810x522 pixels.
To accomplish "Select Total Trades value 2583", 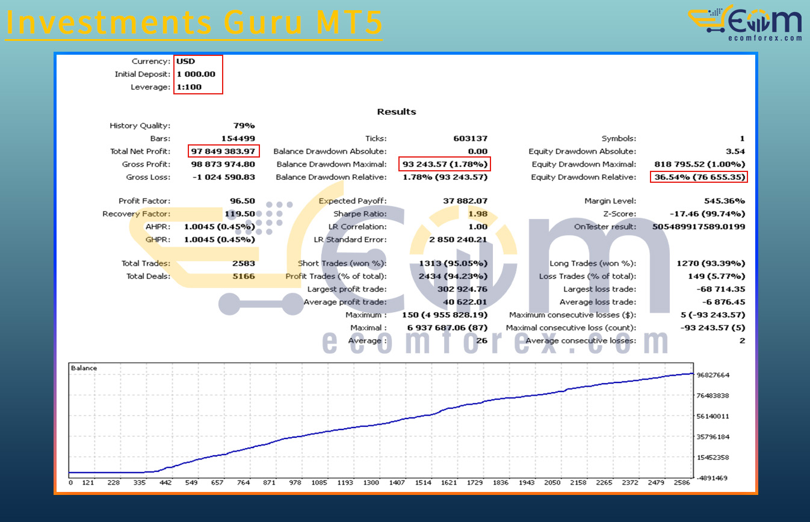I will pos(245,263).
